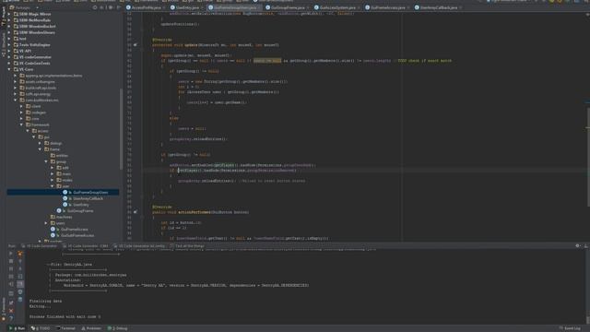Open the Run tool window button
The image size is (590, 332).
tap(17, 328)
